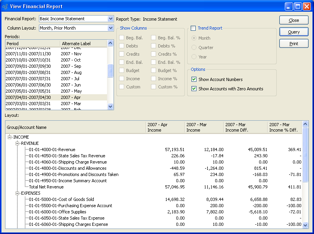Collapse the EXPENSES tree group
This screenshot has height=234, width=314.
18,193
